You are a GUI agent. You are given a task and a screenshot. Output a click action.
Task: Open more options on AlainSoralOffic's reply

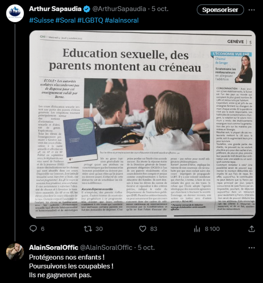click(251, 248)
